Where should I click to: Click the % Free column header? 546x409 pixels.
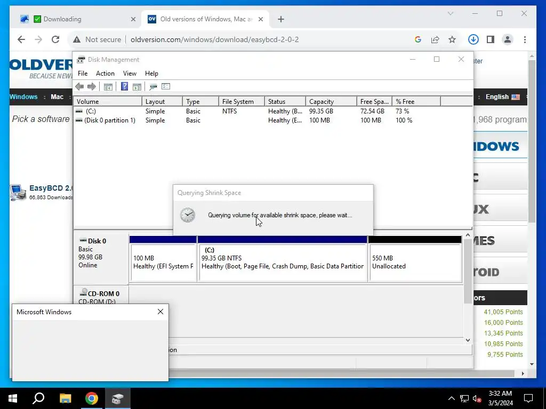416,102
